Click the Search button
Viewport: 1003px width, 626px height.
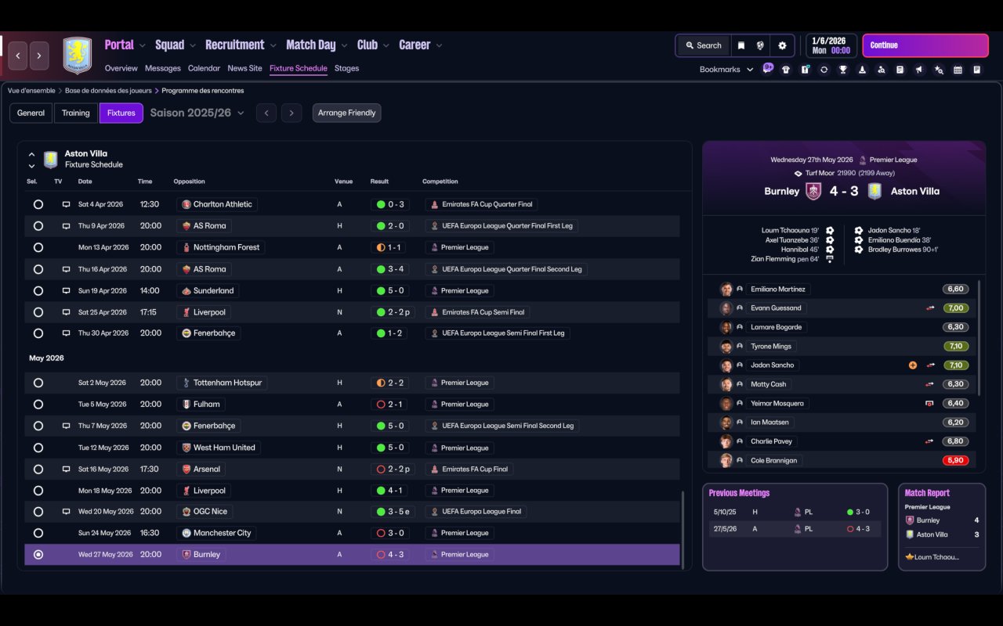click(x=703, y=45)
